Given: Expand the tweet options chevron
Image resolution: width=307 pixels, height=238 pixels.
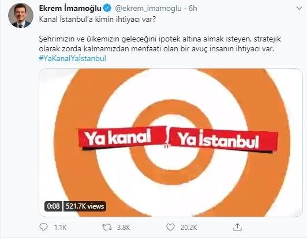Looking at the screenshot, I should click(299, 8).
